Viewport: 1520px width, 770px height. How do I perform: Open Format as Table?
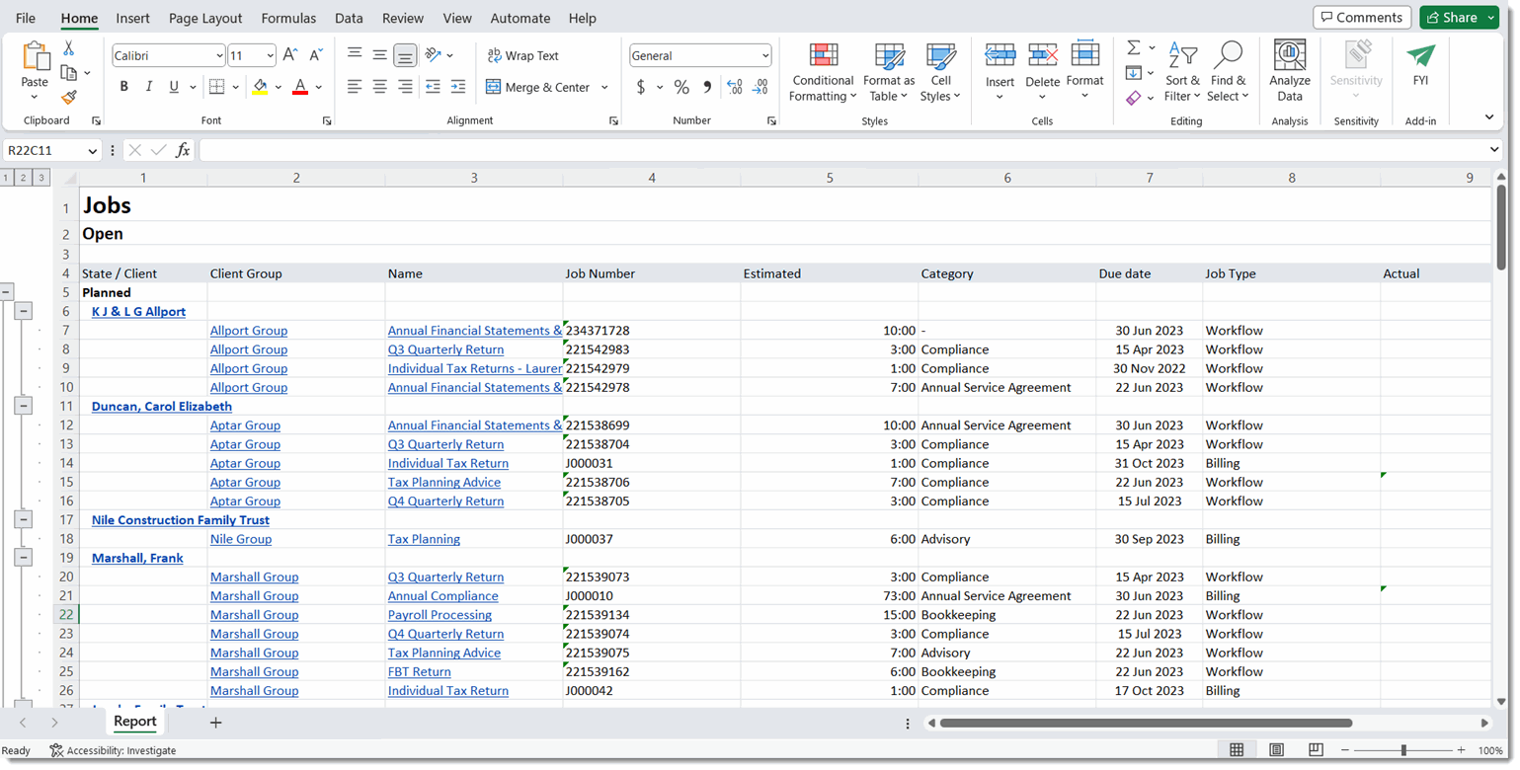point(889,73)
